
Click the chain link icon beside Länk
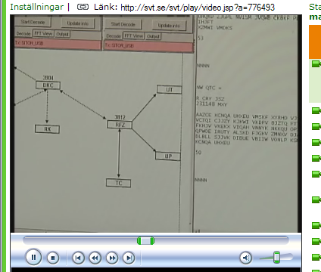point(83,7)
